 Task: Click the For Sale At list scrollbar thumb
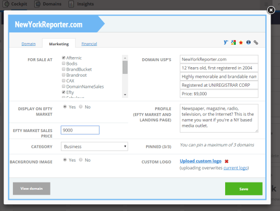click(125, 67)
